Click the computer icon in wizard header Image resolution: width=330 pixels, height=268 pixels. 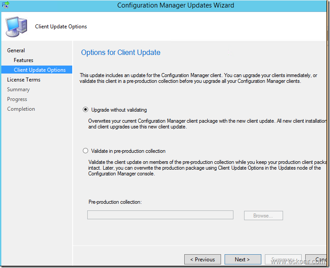point(16,27)
